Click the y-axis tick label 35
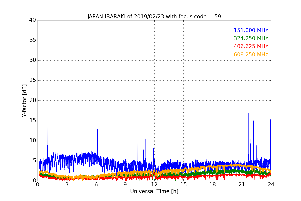 pyautogui.click(x=33, y=40)
